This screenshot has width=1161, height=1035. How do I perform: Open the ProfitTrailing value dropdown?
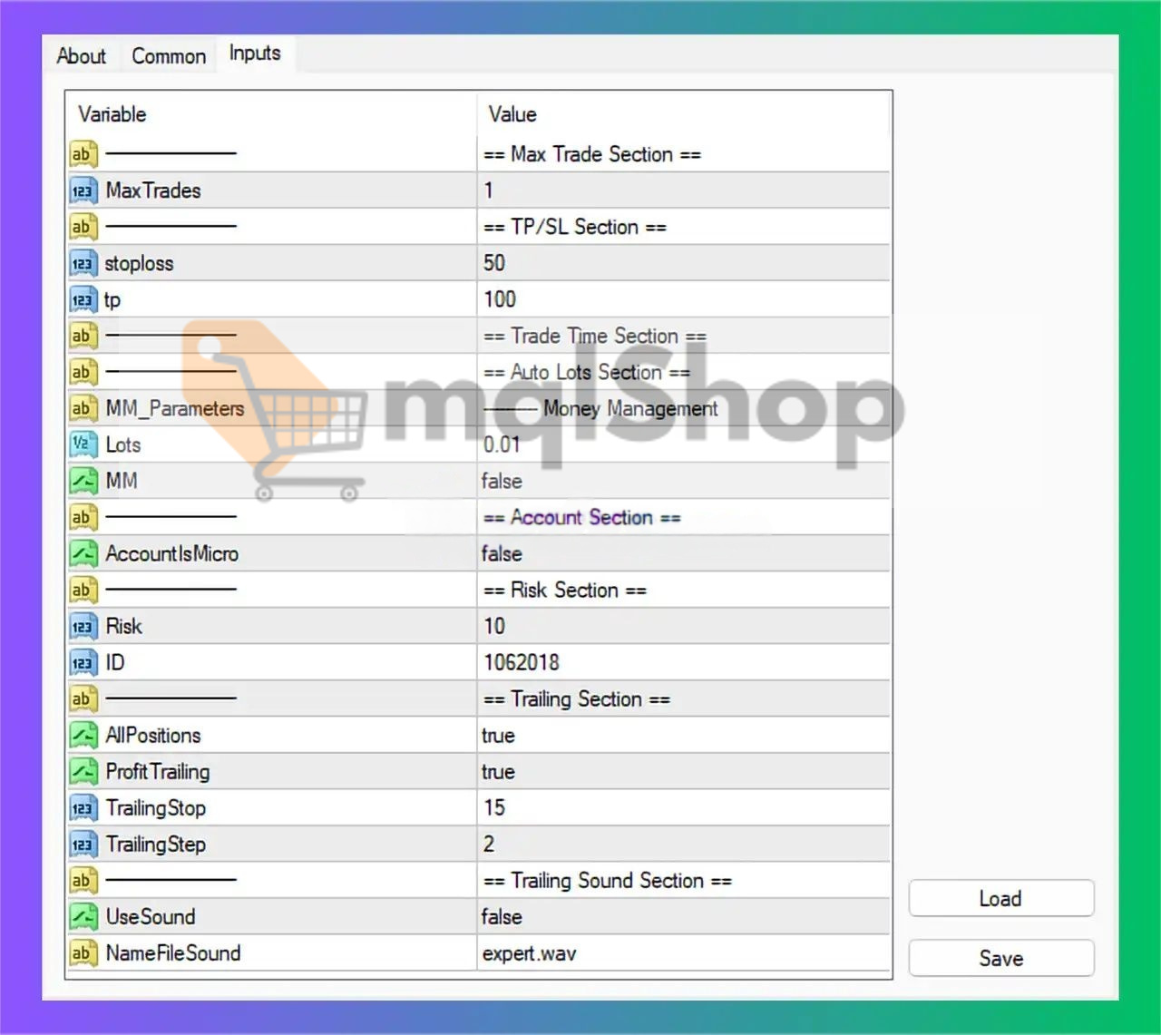pos(680,771)
